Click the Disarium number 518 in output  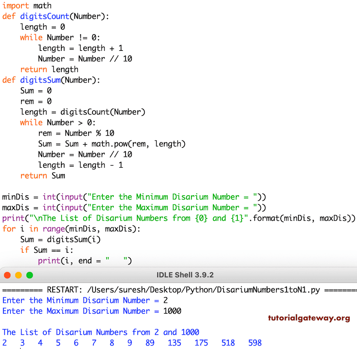tap(228, 343)
